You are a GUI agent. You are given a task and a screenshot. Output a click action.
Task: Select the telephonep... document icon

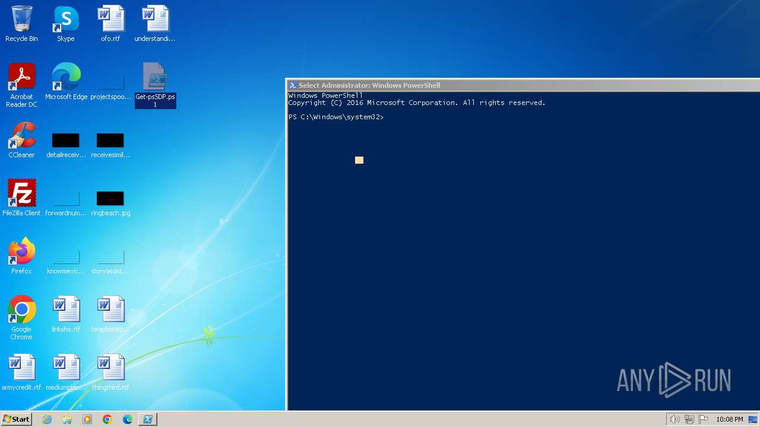110,314
